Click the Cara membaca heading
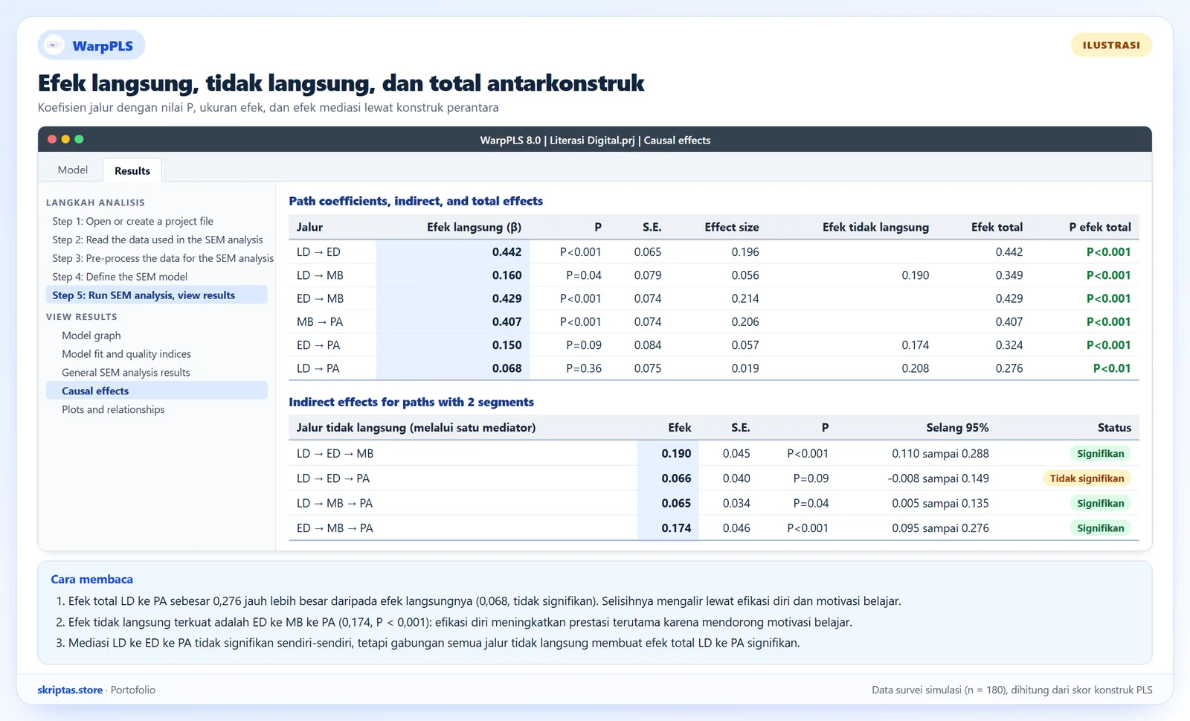The image size is (1190, 721). (x=91, y=579)
